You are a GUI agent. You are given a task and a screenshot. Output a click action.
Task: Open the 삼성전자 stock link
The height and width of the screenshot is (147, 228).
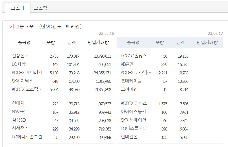click(20, 56)
